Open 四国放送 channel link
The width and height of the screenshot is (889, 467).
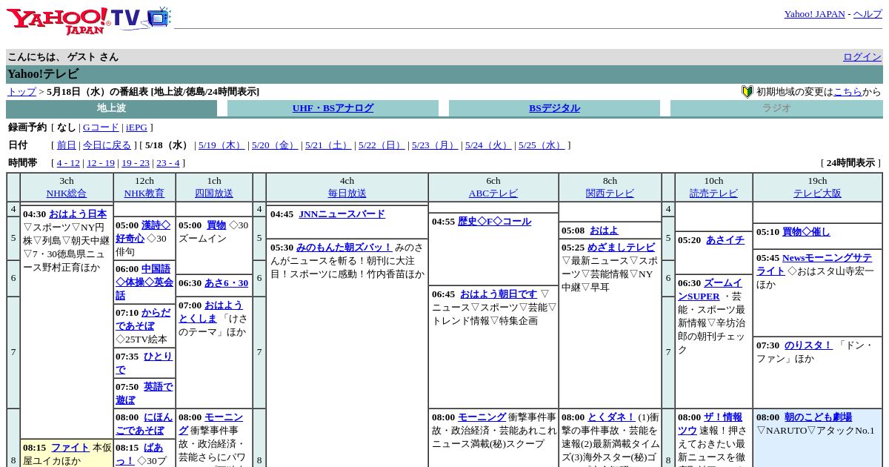point(214,193)
